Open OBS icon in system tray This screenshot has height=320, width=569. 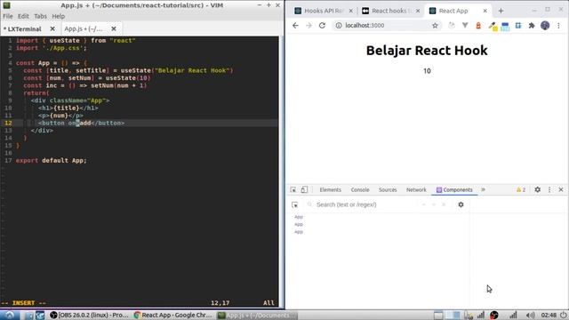(x=494, y=315)
